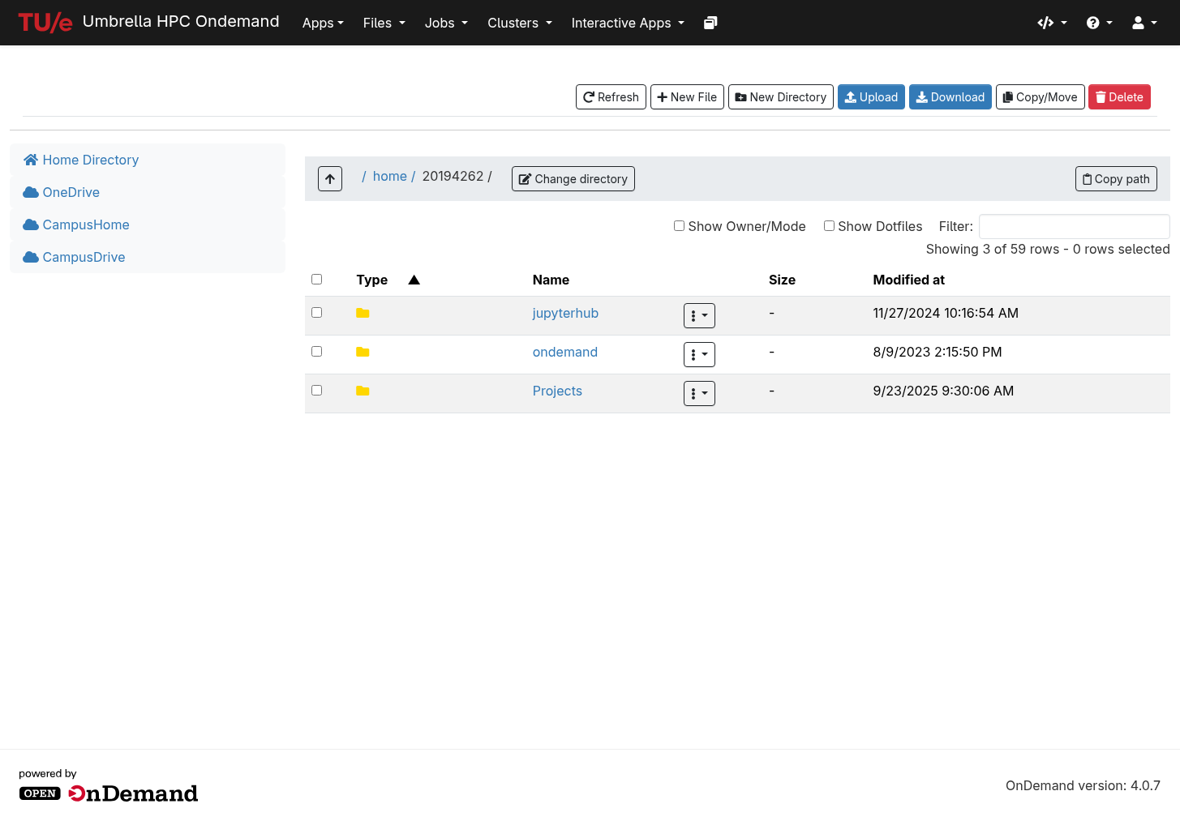Open the user profile icon menu
Image resolution: width=1180 pixels, height=821 pixels.
[1144, 23]
